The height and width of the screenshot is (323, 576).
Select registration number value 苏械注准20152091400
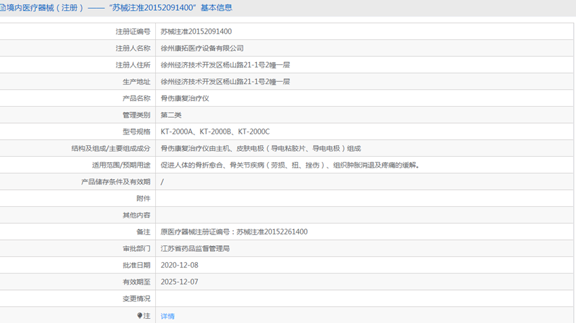[196, 32]
